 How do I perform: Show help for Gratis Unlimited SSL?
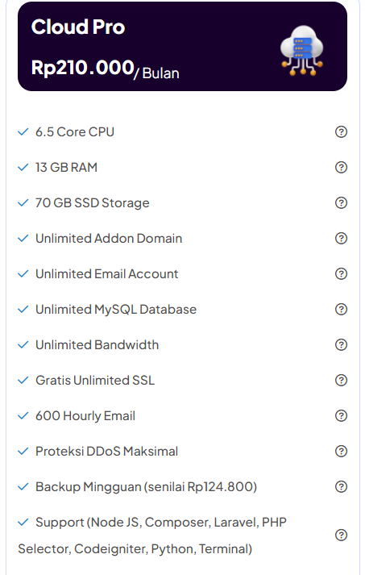(341, 381)
